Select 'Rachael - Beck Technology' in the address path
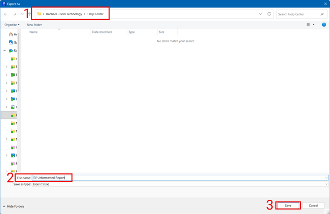The height and width of the screenshot is (214, 330). click(64, 14)
